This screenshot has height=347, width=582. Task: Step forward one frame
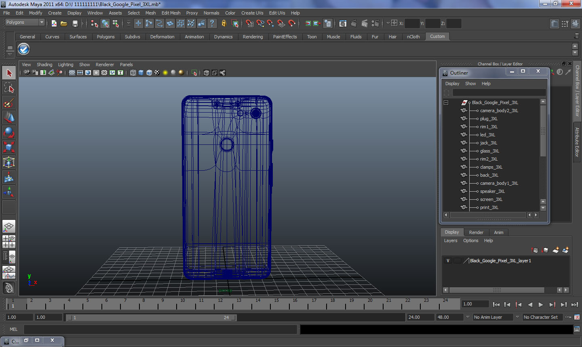coord(563,305)
